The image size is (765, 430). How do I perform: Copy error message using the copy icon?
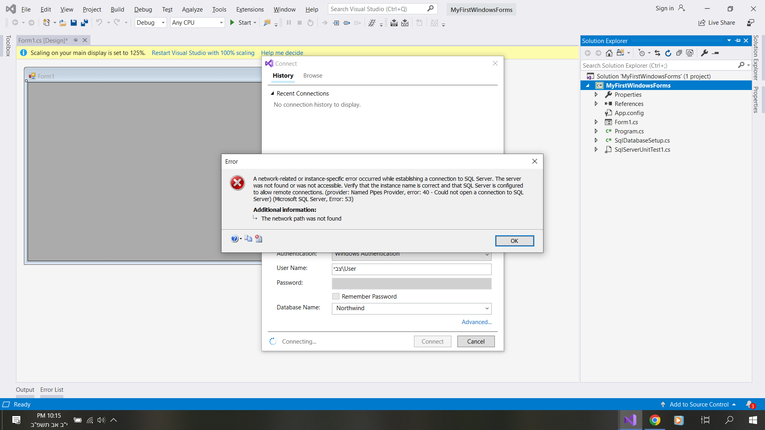[248, 238]
